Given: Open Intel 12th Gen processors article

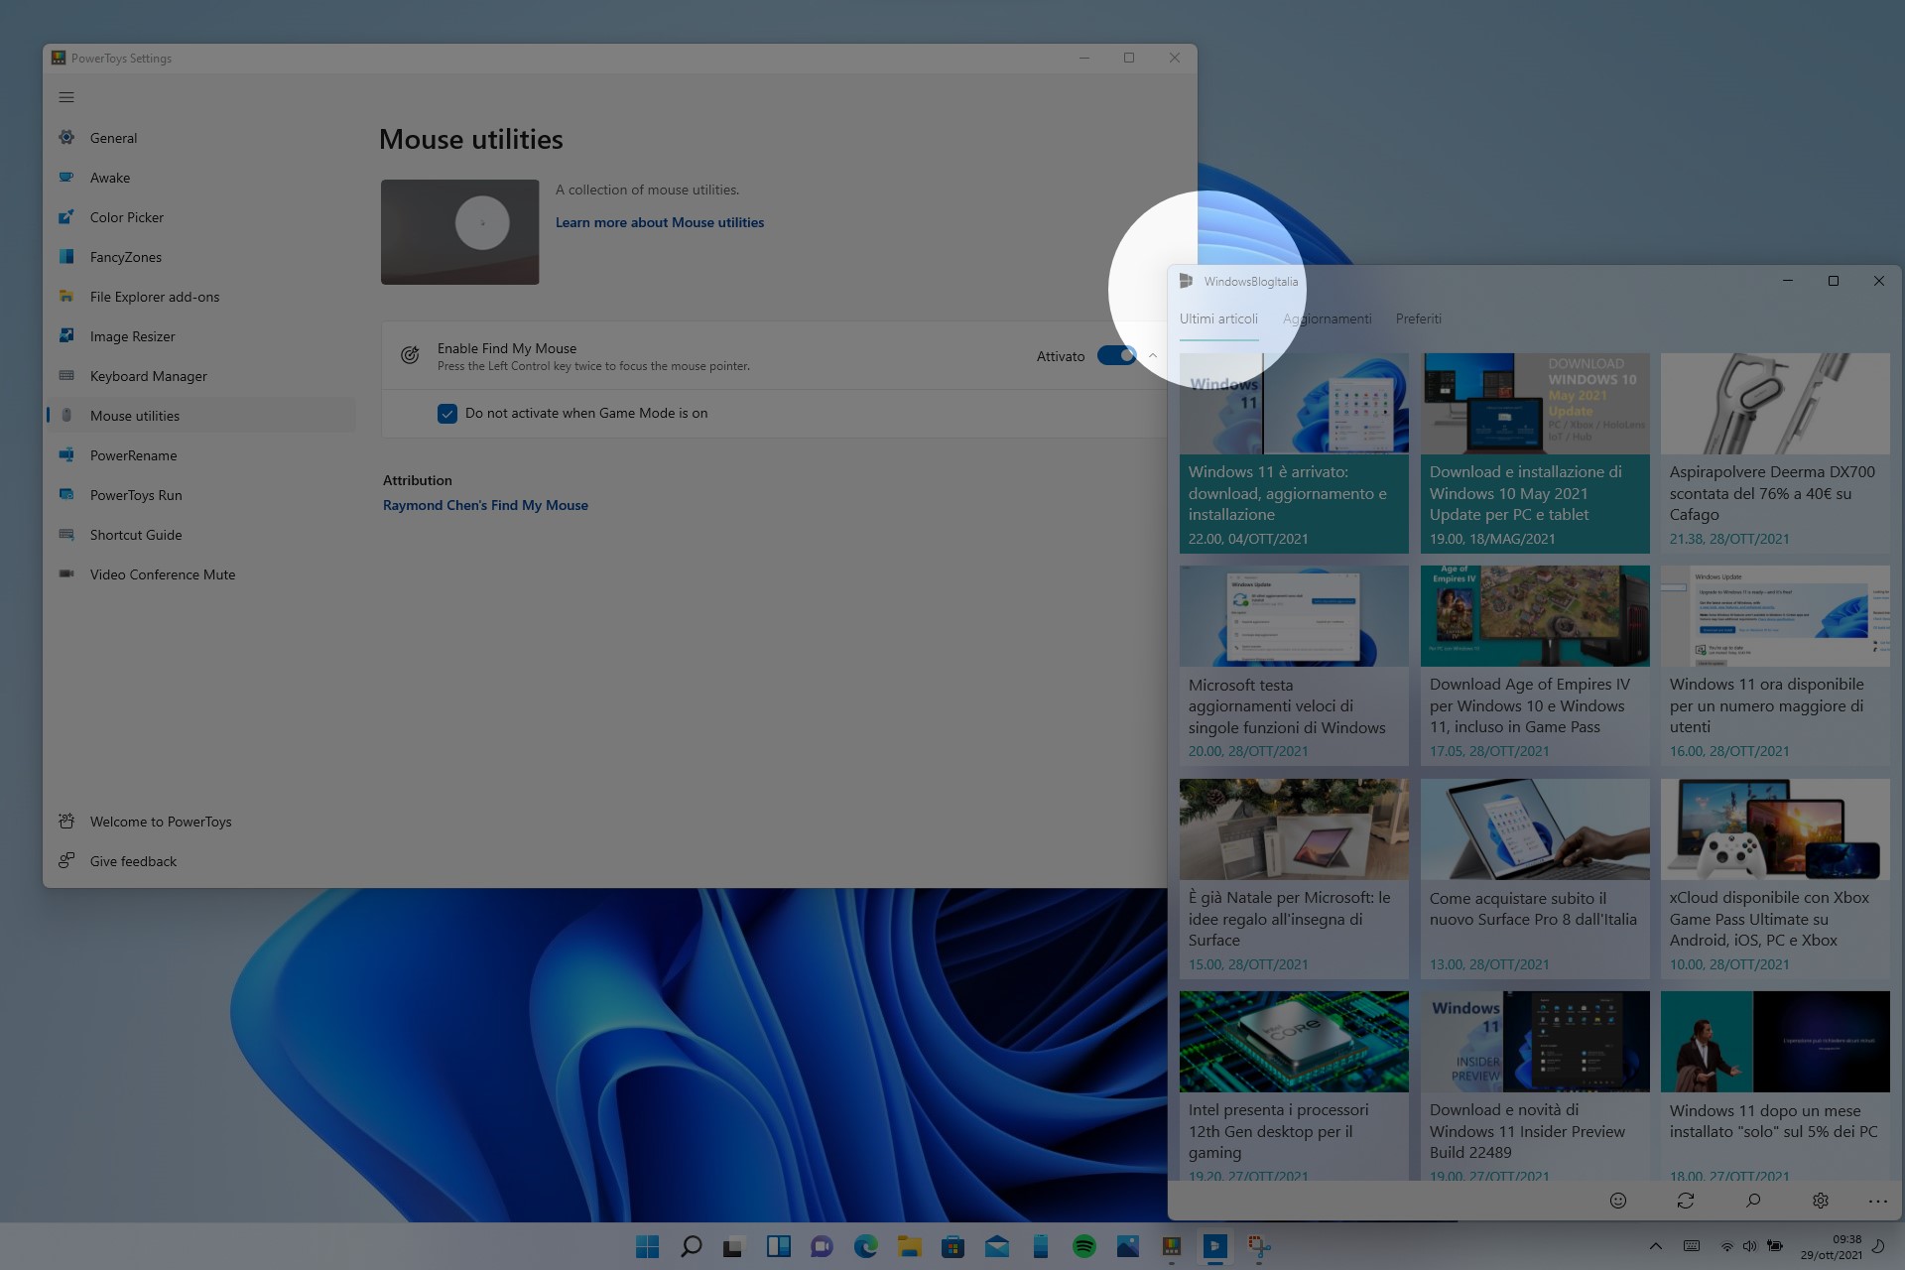Looking at the screenshot, I should pyautogui.click(x=1294, y=1085).
